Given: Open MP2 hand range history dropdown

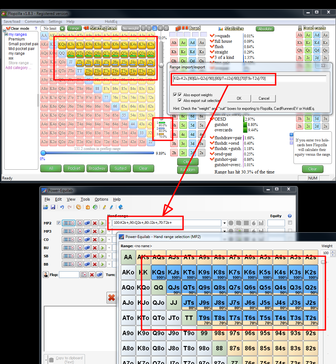Looking at the screenshot, I should click(x=224, y=223).
